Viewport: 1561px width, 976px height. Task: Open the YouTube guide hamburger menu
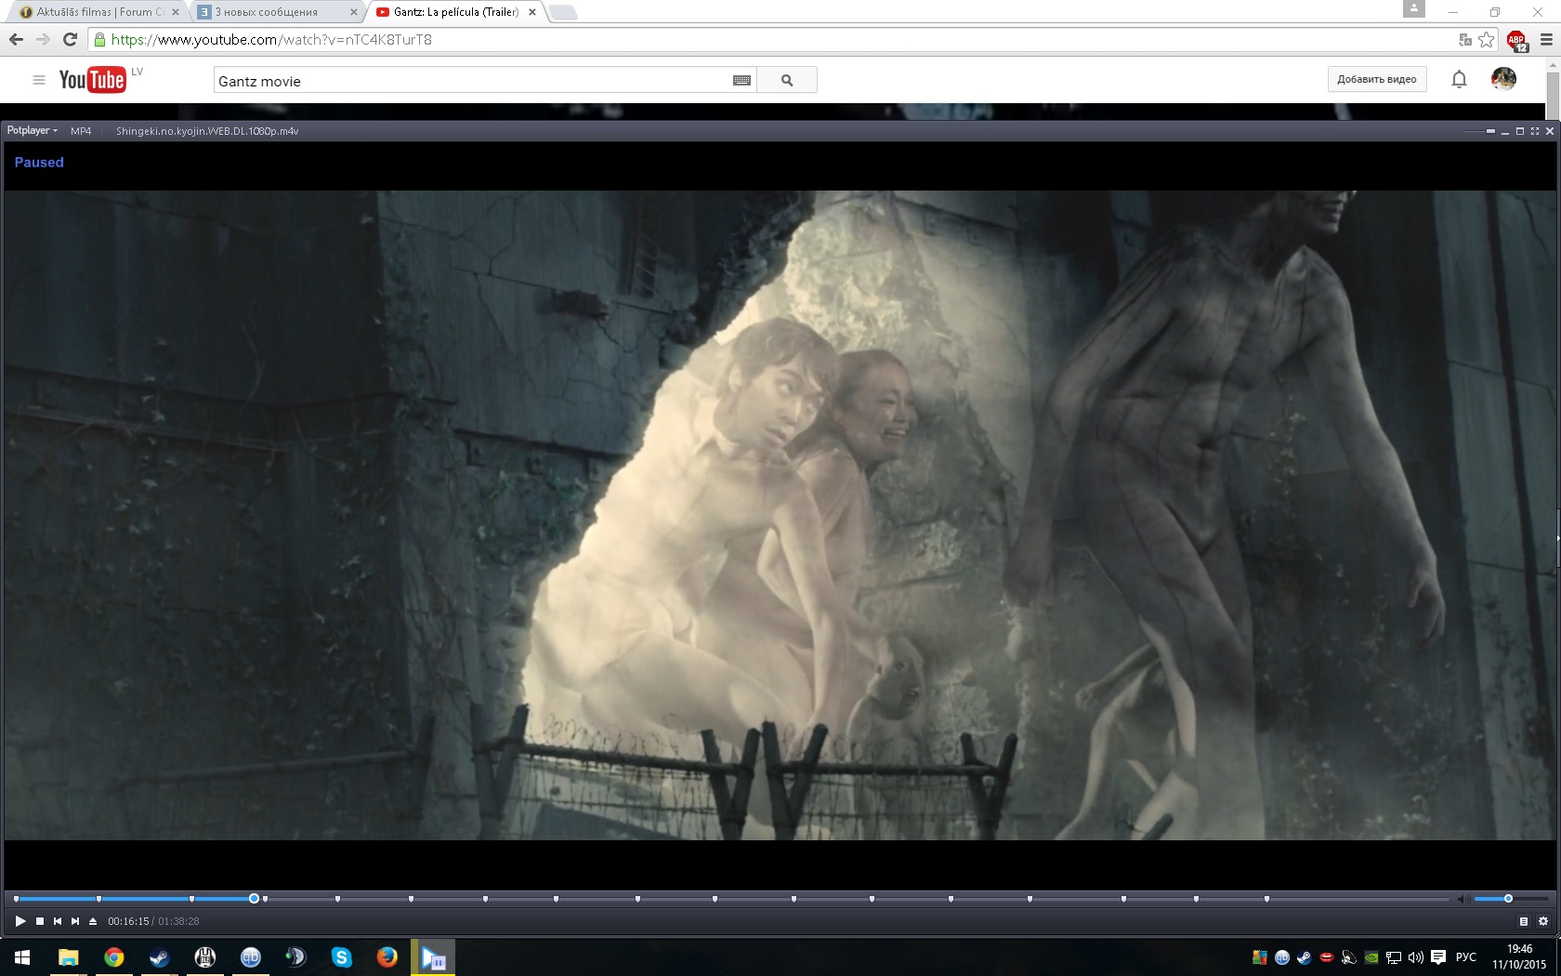(x=39, y=80)
